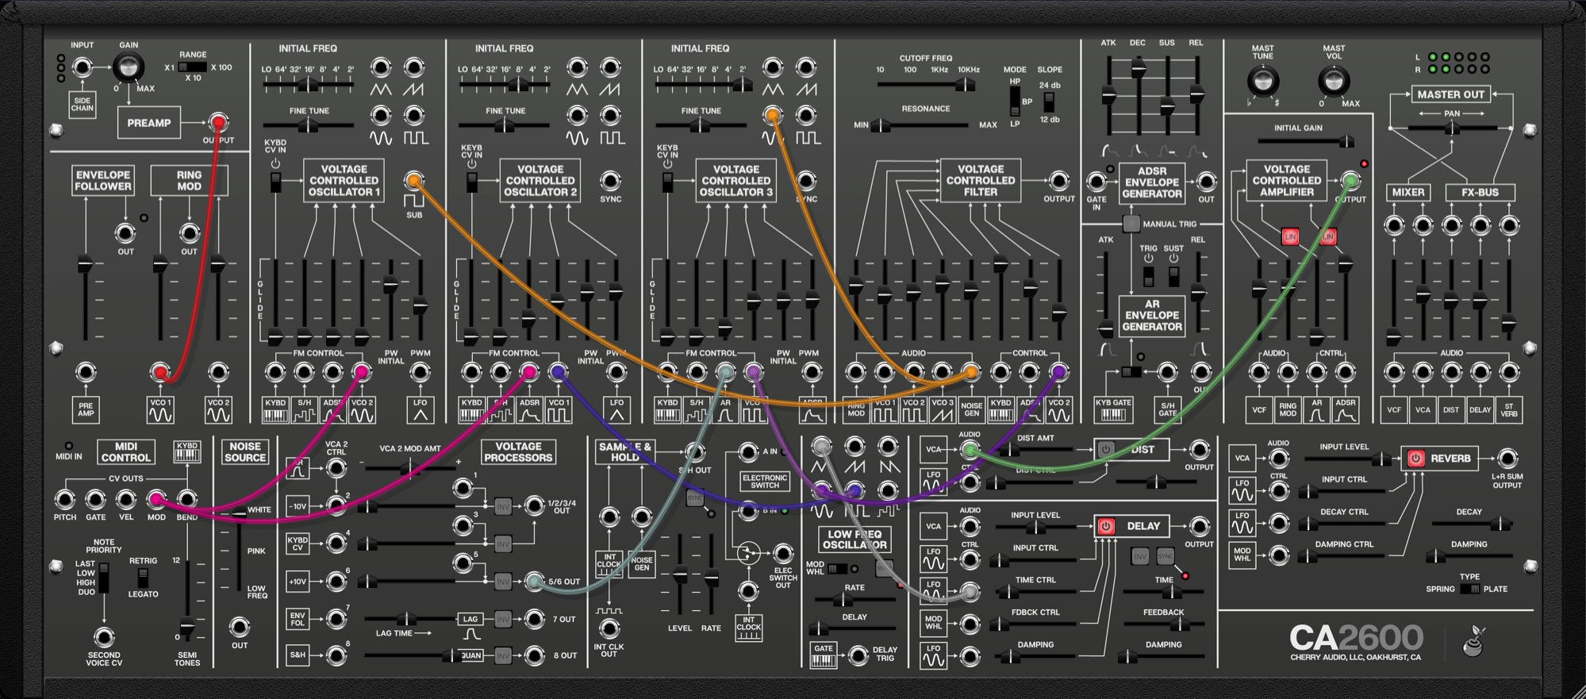Screen dimensions: 1586x699
Task: Switch the filter slope 24 dB/12 dB selector
Action: coord(1049,102)
